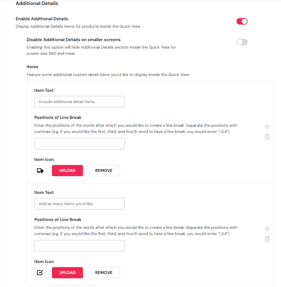Image resolution: width=281 pixels, height=287 pixels.
Task: Delete the second item with its trash icon
Action: [x=267, y=239]
